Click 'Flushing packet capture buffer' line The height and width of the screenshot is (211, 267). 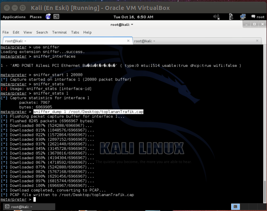[62, 116]
